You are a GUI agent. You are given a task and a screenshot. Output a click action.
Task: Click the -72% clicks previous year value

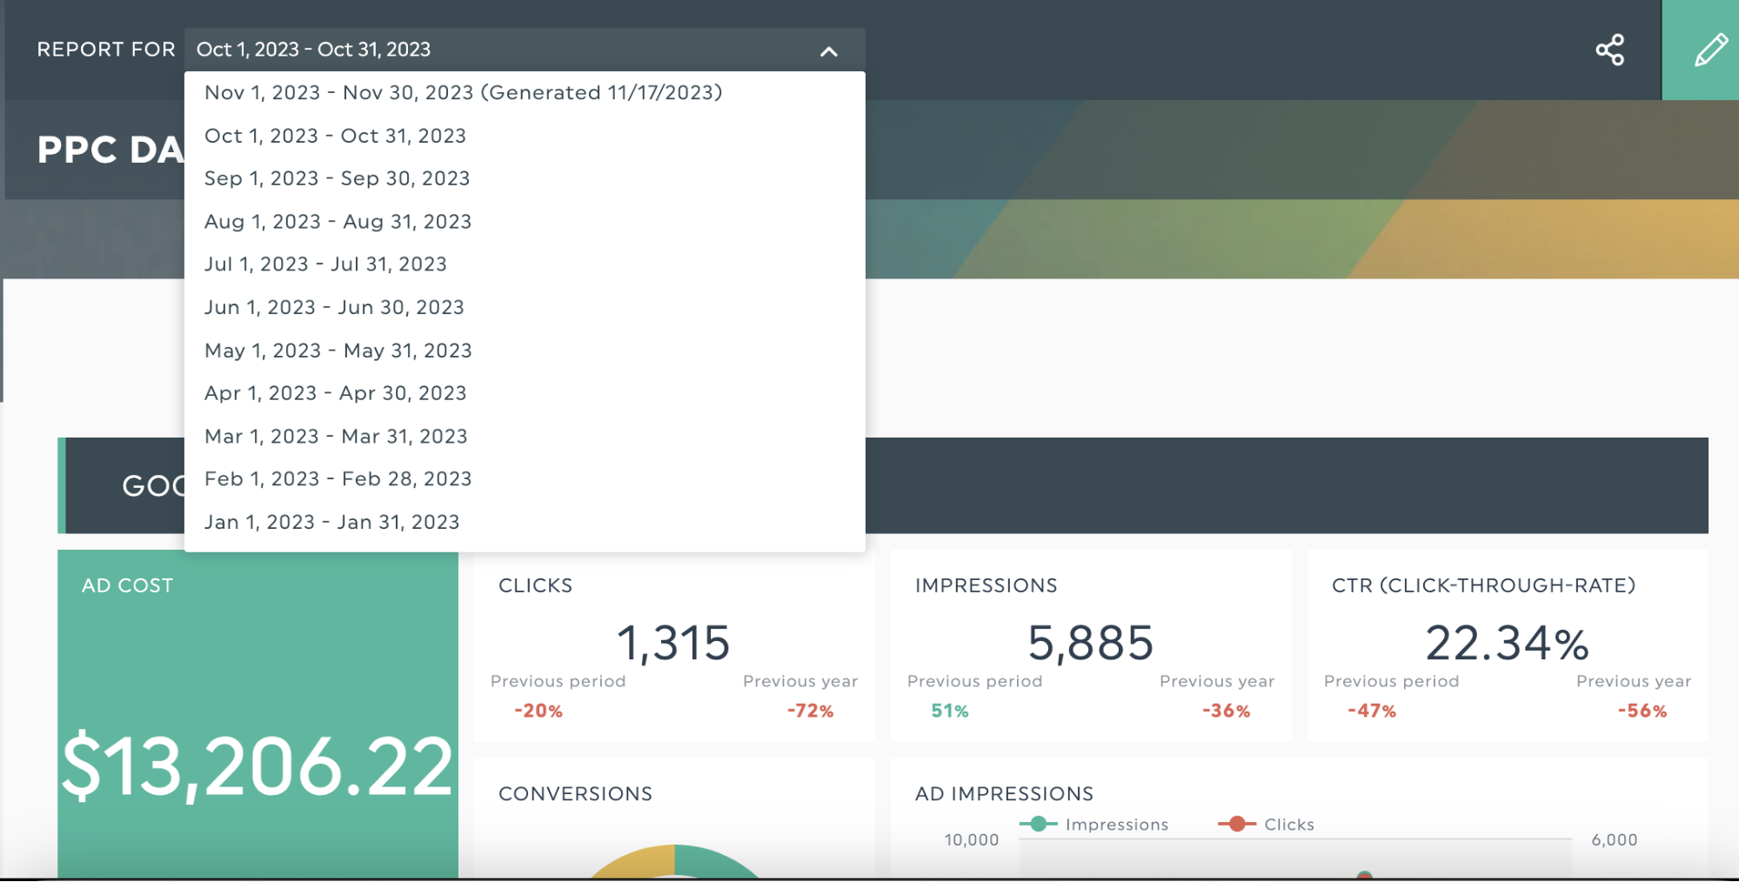point(810,711)
